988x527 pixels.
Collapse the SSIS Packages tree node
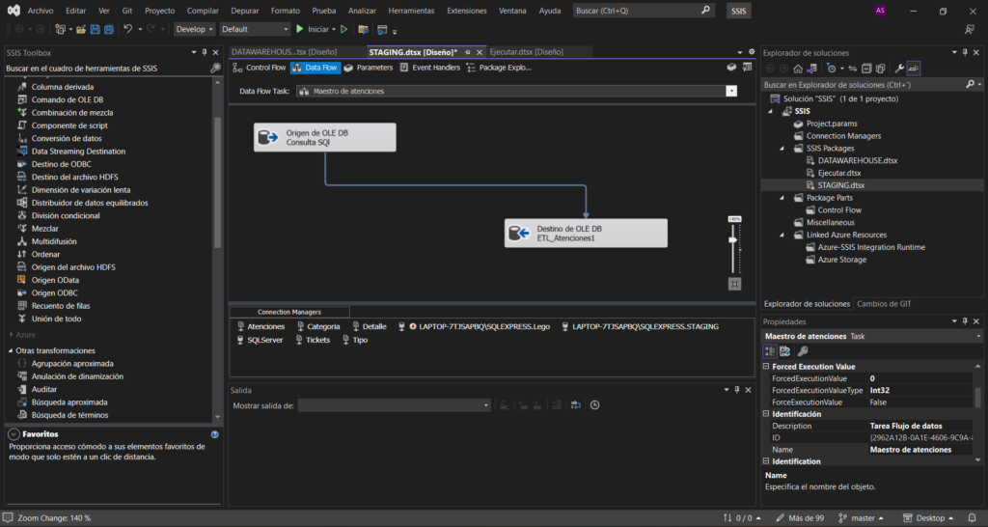(784, 149)
